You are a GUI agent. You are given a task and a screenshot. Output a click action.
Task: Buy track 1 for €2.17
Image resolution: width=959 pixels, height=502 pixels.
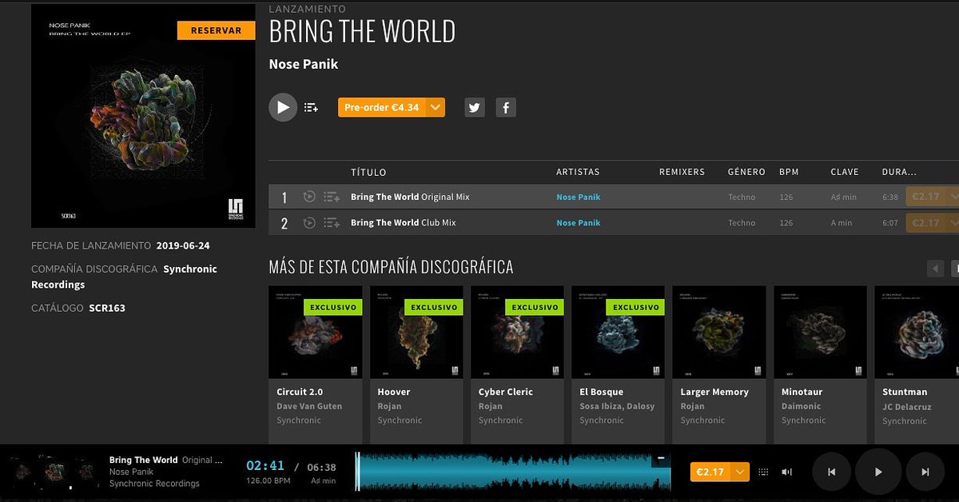925,197
